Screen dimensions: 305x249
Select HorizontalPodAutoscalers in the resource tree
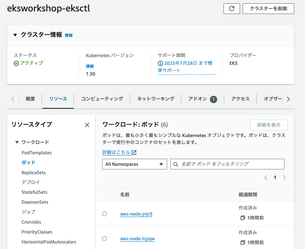[49, 242]
